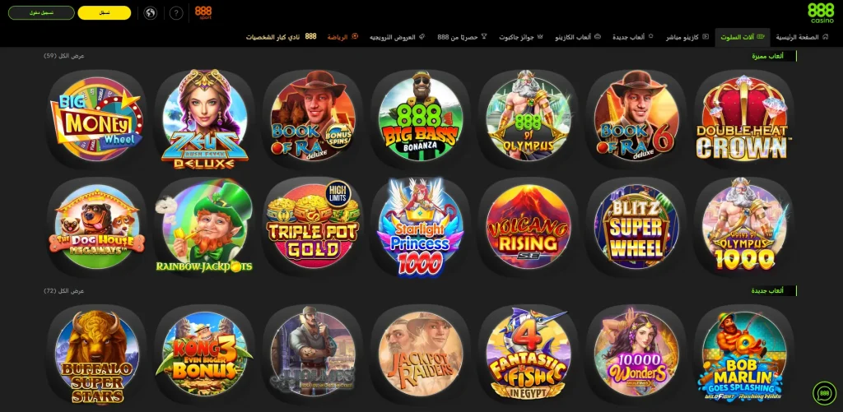Open the home page menu item الصفحة الرئيسية

click(800, 37)
